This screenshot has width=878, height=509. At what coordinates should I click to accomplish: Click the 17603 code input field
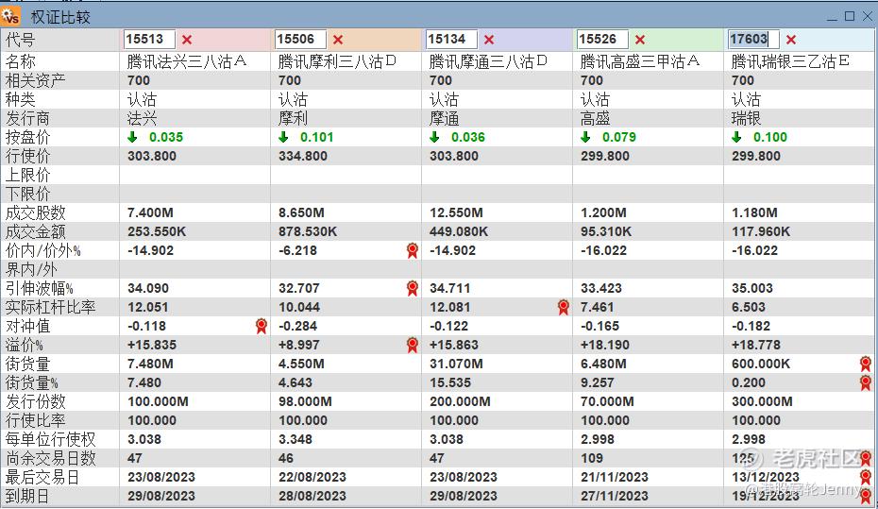pos(753,40)
